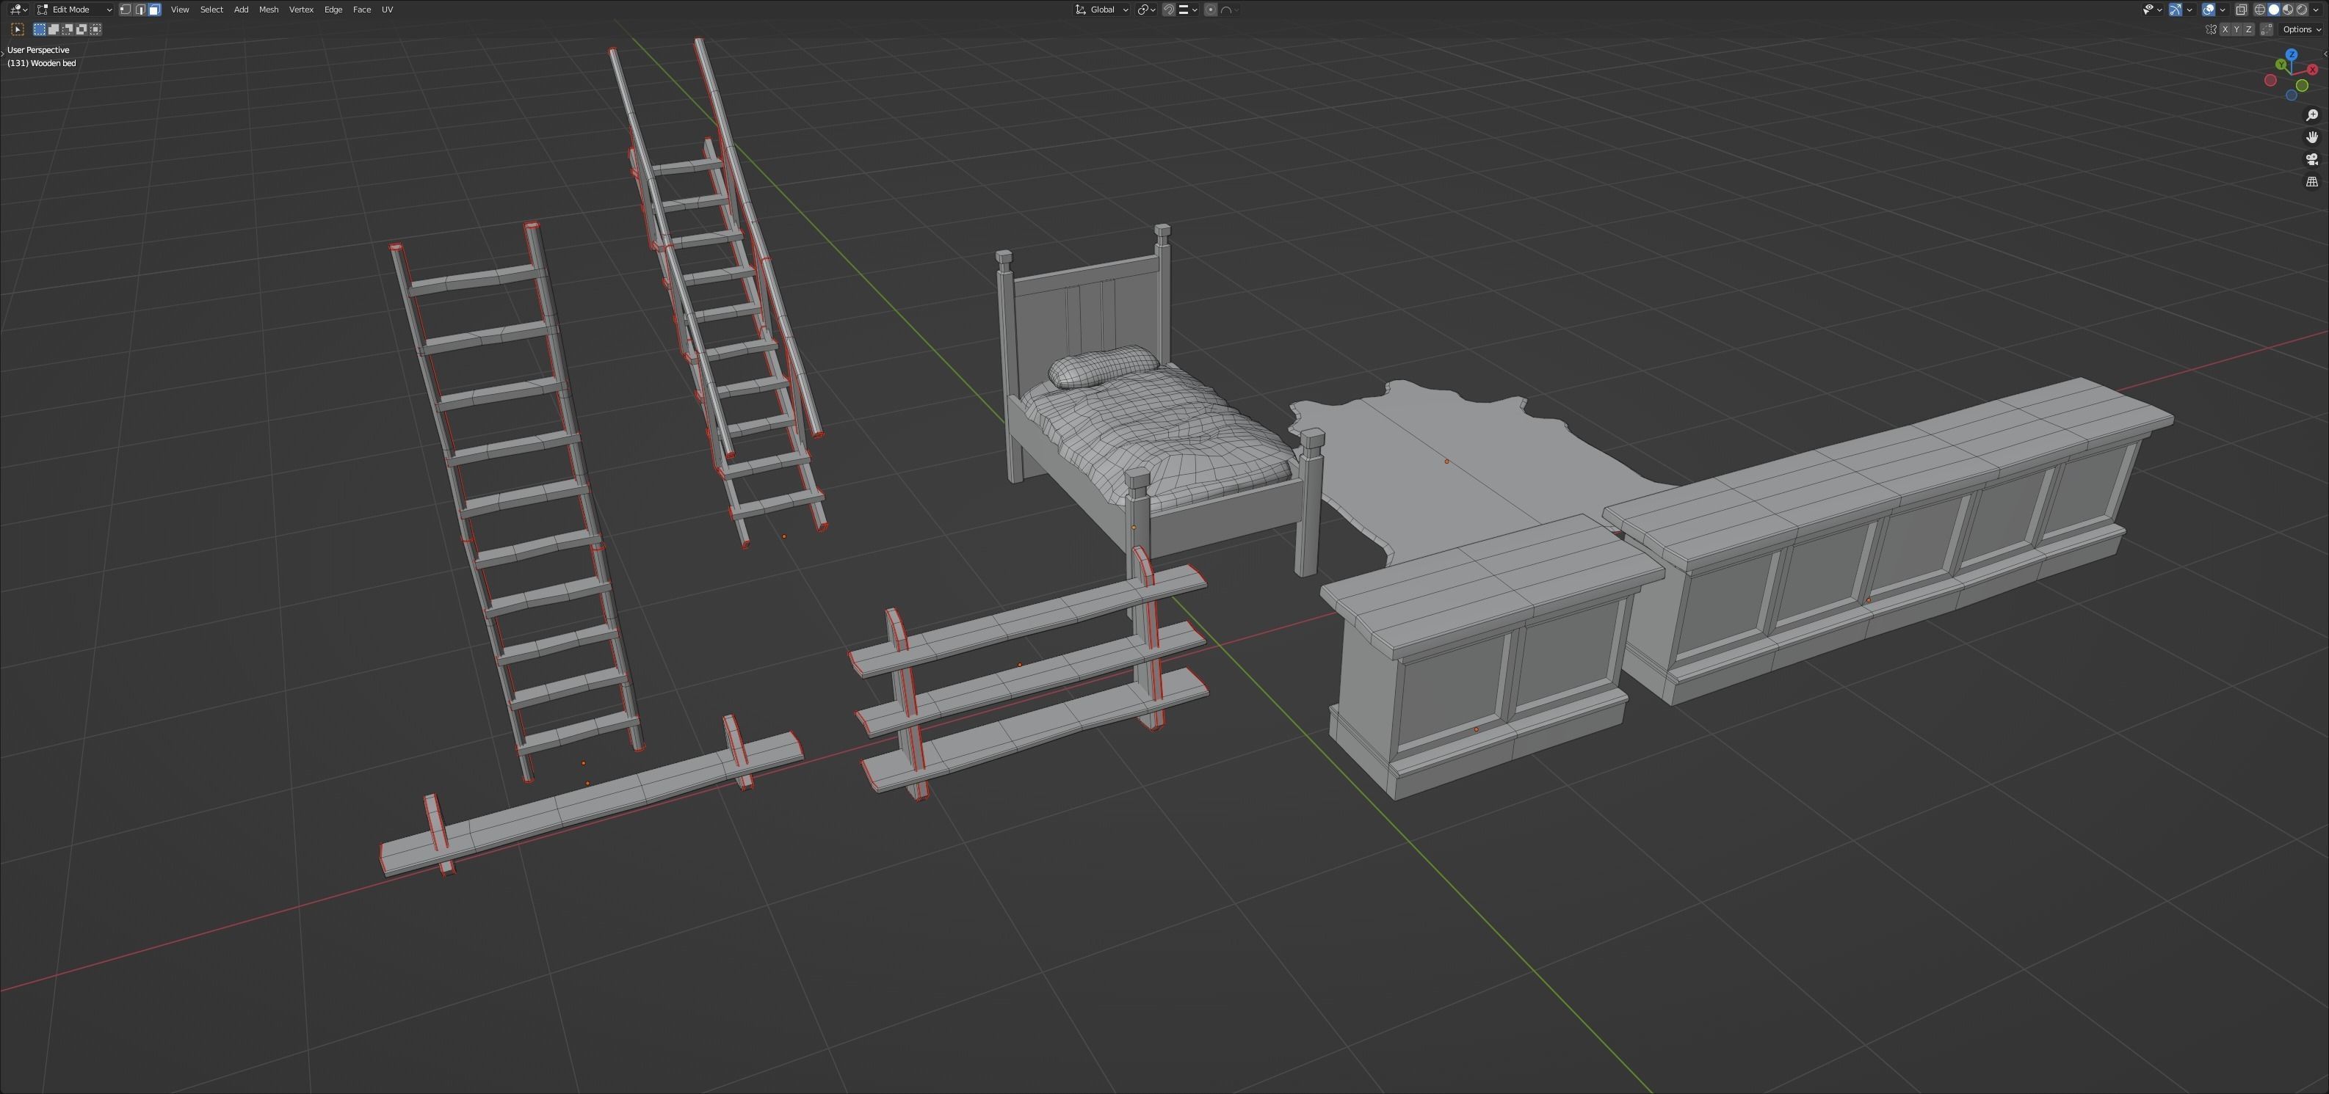Click the red X axis gizmo
This screenshot has width=2329, height=1094.
(2313, 70)
